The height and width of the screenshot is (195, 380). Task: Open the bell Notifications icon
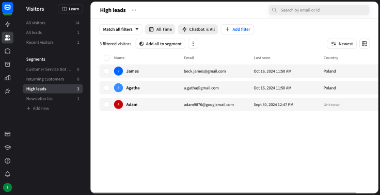coord(8,174)
